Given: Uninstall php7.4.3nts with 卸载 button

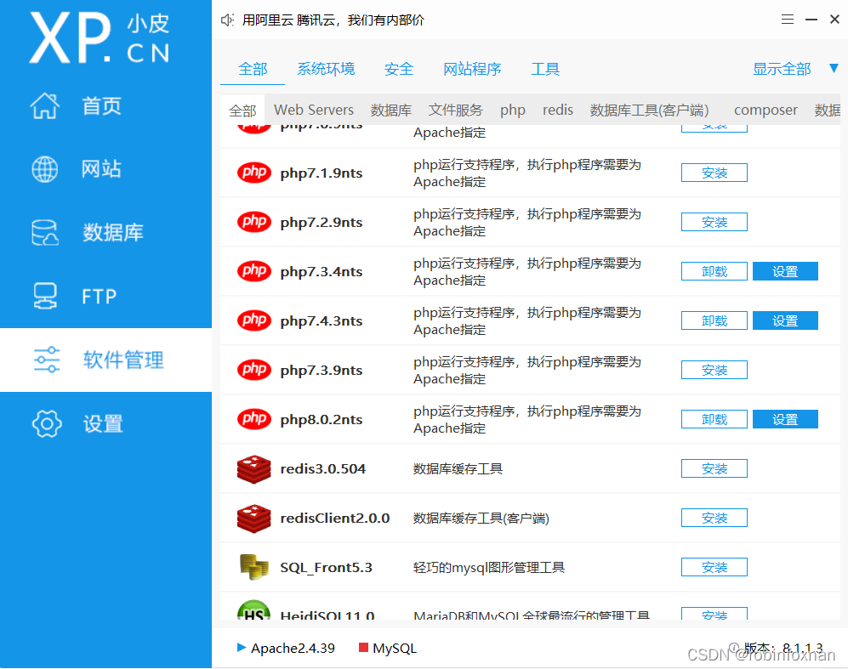Looking at the screenshot, I should coord(714,320).
